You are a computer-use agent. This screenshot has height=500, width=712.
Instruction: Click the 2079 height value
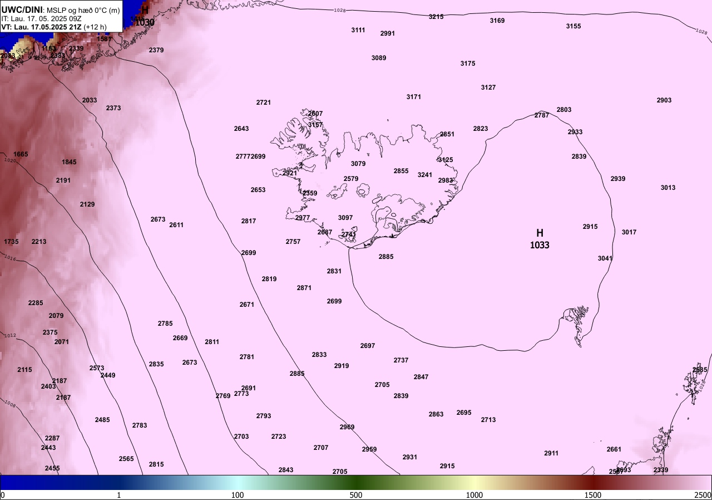[56, 316]
